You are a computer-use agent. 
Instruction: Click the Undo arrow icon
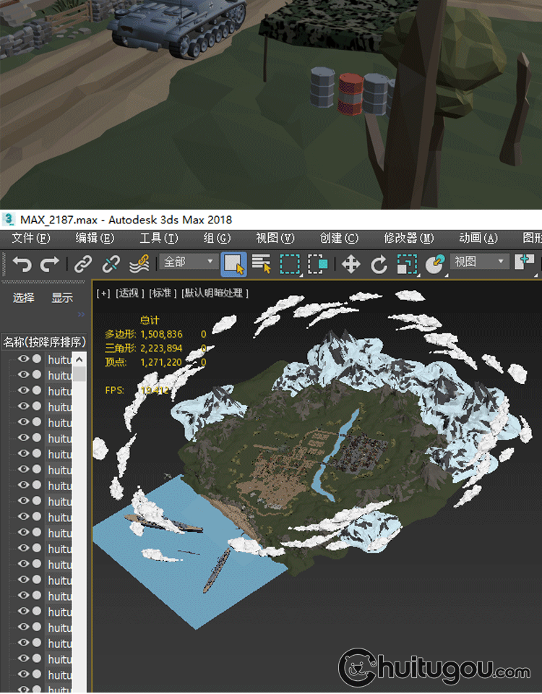[22, 264]
